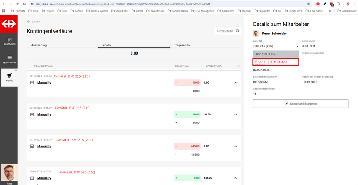358x185 pixels.
Task: Click the search magnifier icon beside the filter
Action: [x=238, y=31]
